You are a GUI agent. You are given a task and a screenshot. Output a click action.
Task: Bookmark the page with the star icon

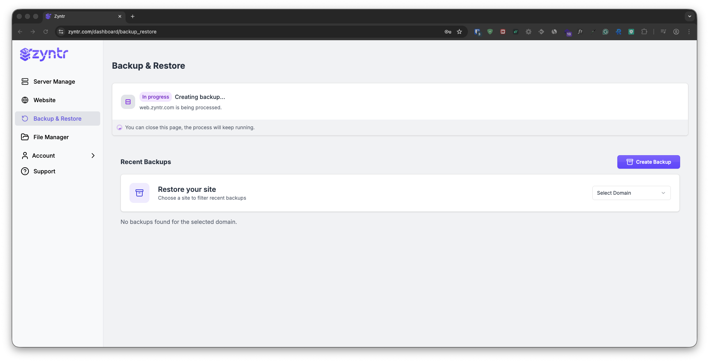tap(459, 32)
